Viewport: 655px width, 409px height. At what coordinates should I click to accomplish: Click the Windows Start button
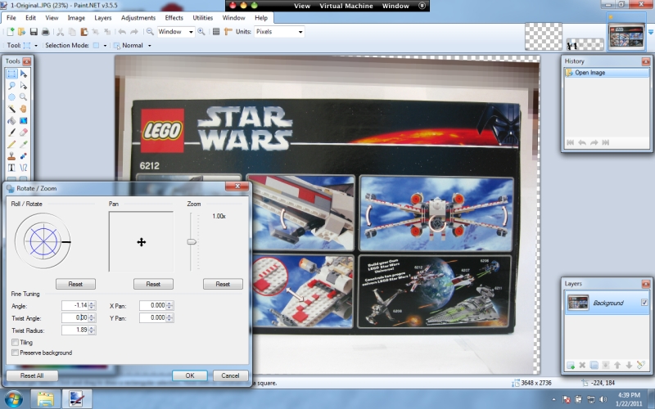[x=12, y=399]
